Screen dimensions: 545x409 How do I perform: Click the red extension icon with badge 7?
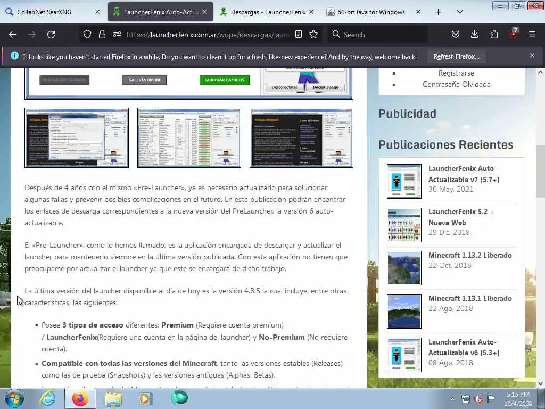[514, 34]
